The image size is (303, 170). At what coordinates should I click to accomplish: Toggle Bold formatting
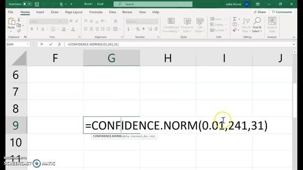point(32,29)
